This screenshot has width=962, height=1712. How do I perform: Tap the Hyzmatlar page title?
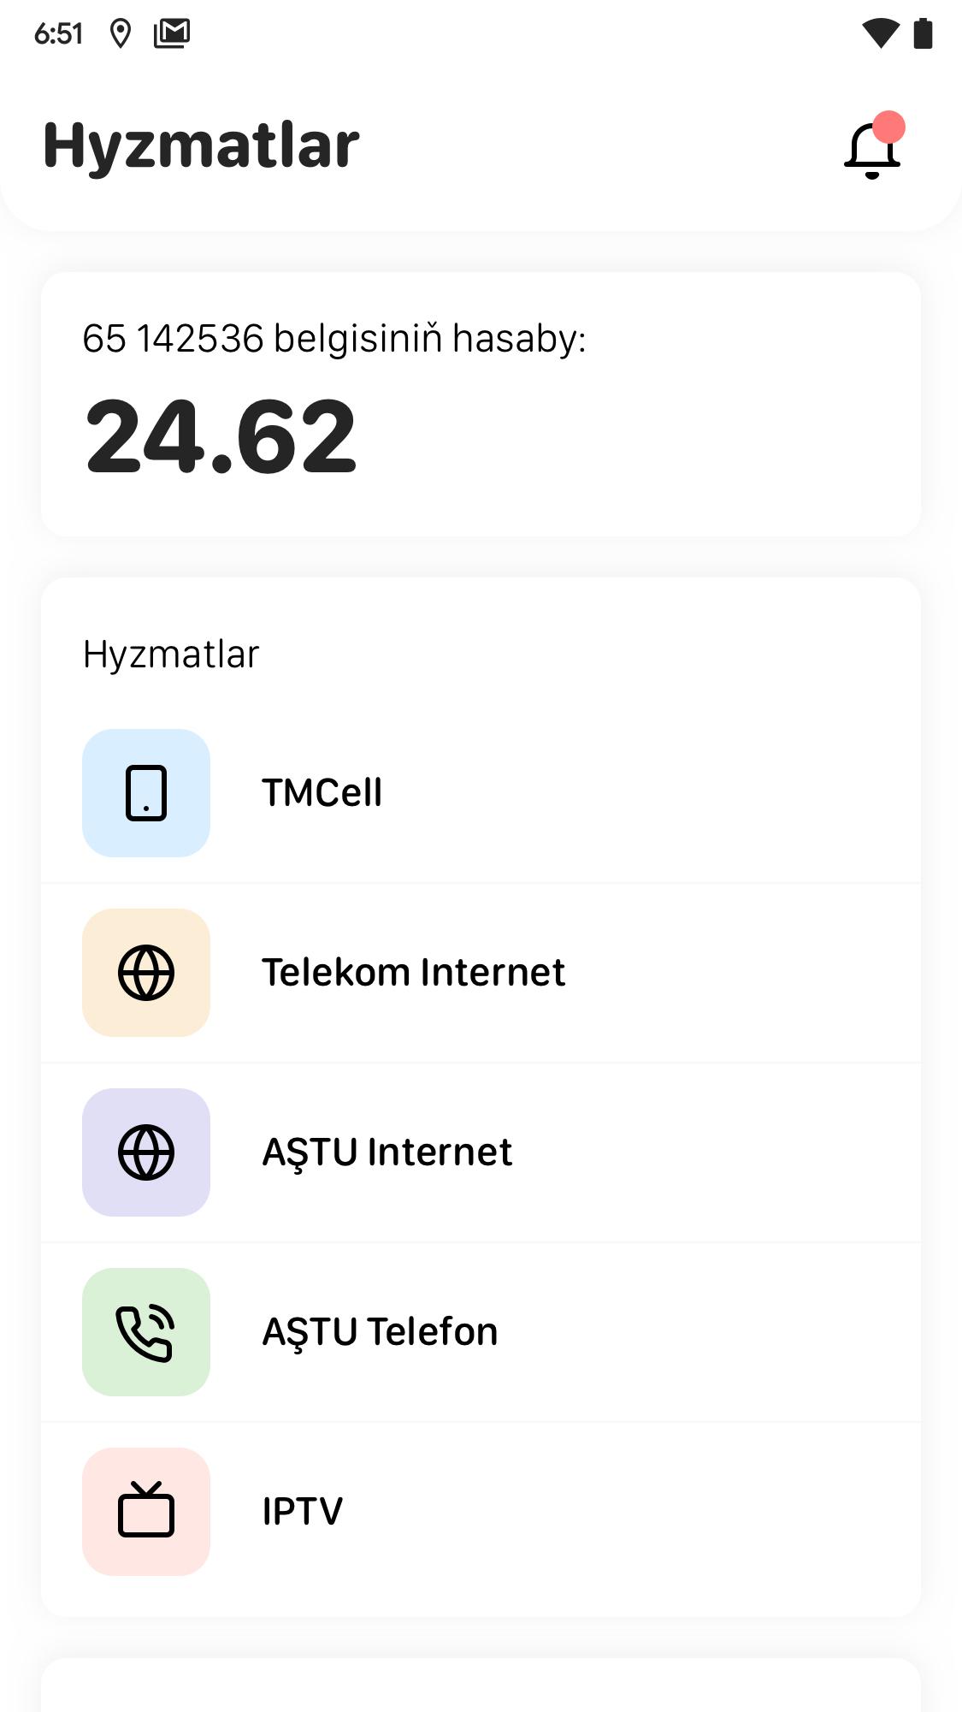coord(201,145)
